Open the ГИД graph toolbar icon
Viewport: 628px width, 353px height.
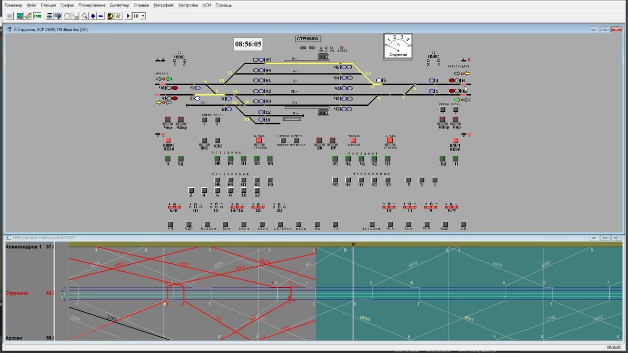pyautogui.click(x=37, y=16)
